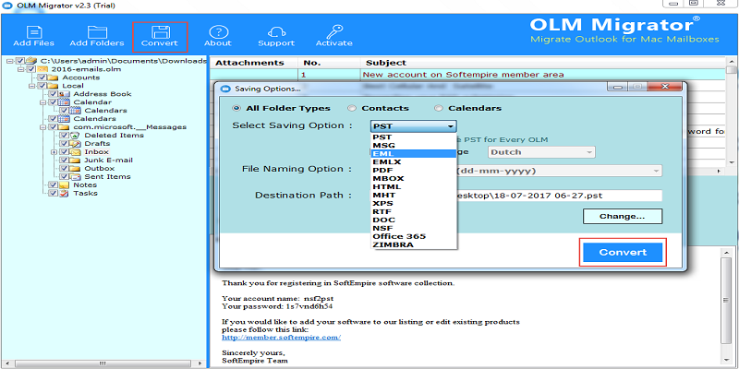
Task: Uncheck the Sent Items checkbox
Action: [64, 176]
